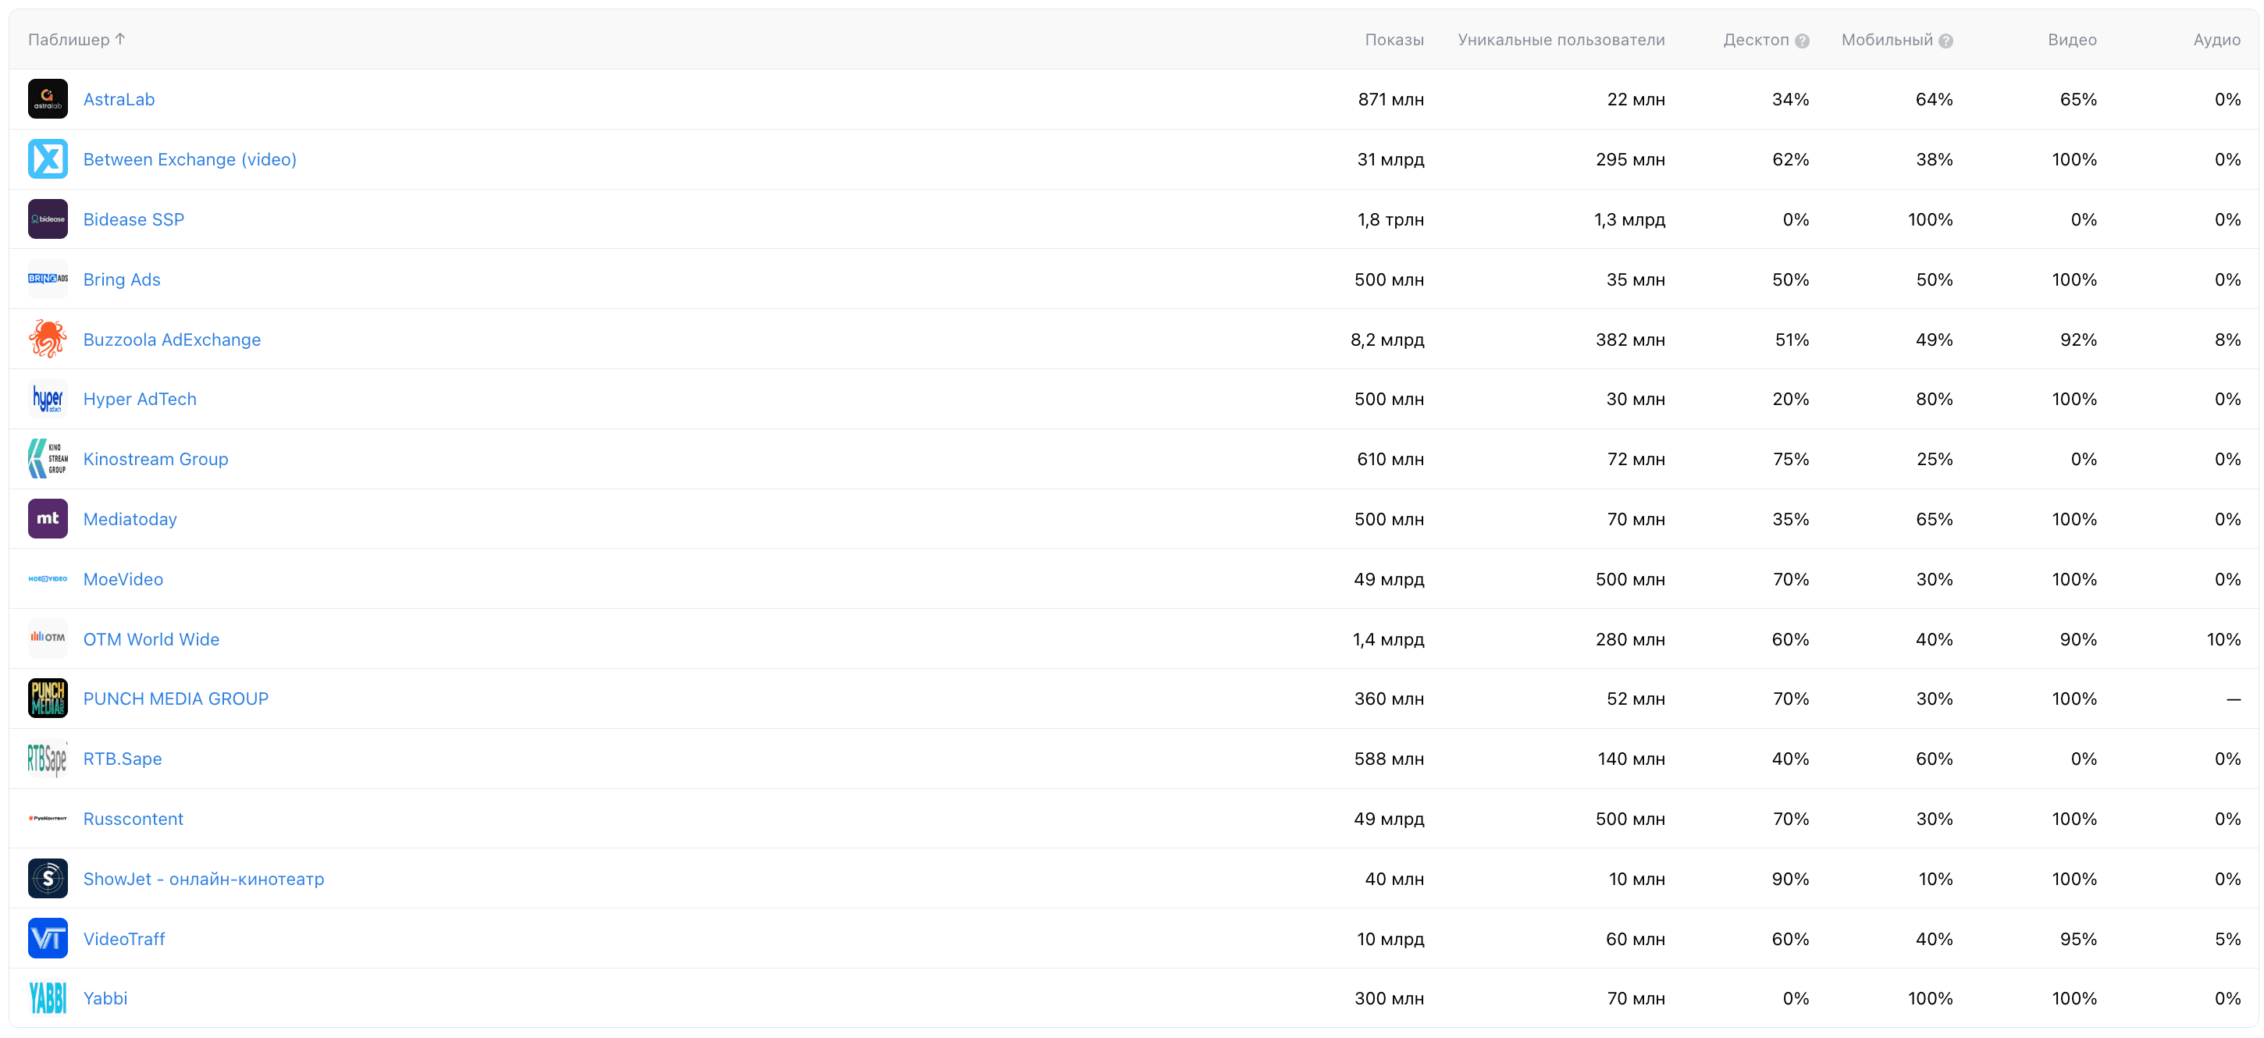Select the 295 млн unique users value
Image resolution: width=2264 pixels, height=1038 pixels.
click(x=1630, y=159)
